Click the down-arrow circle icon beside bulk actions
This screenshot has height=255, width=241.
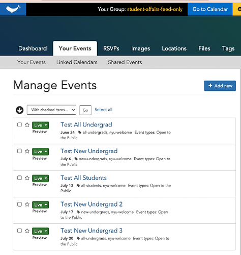(20, 110)
